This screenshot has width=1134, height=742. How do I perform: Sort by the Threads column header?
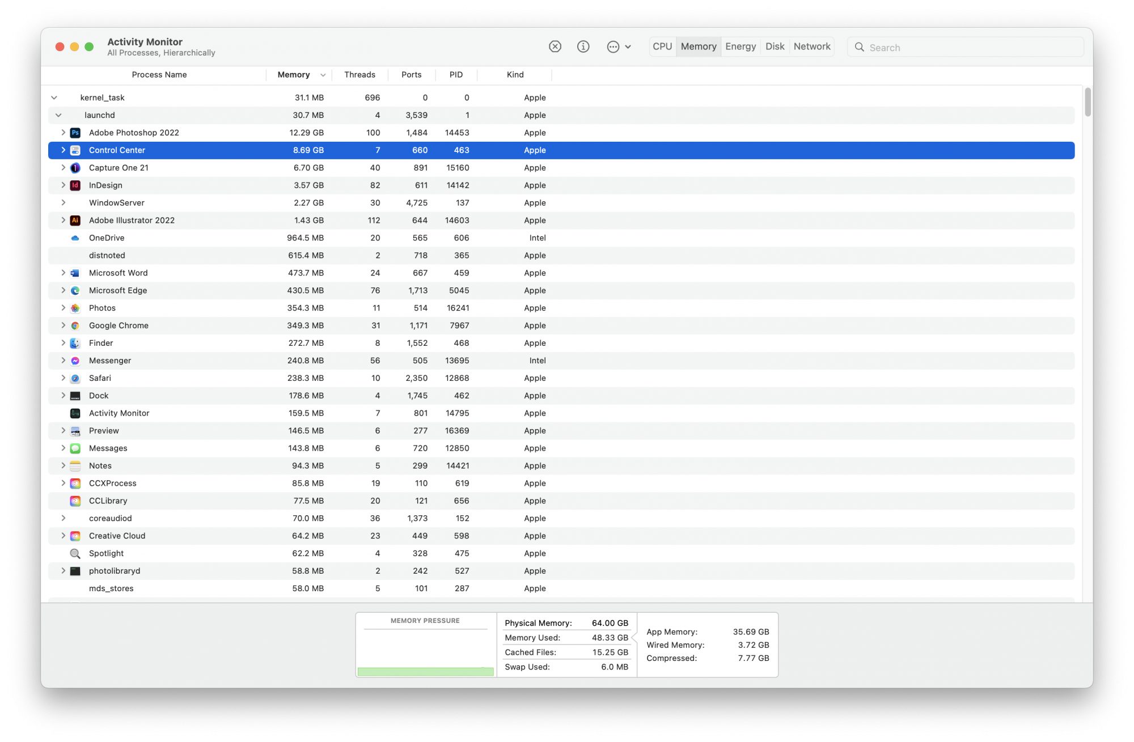click(x=359, y=75)
